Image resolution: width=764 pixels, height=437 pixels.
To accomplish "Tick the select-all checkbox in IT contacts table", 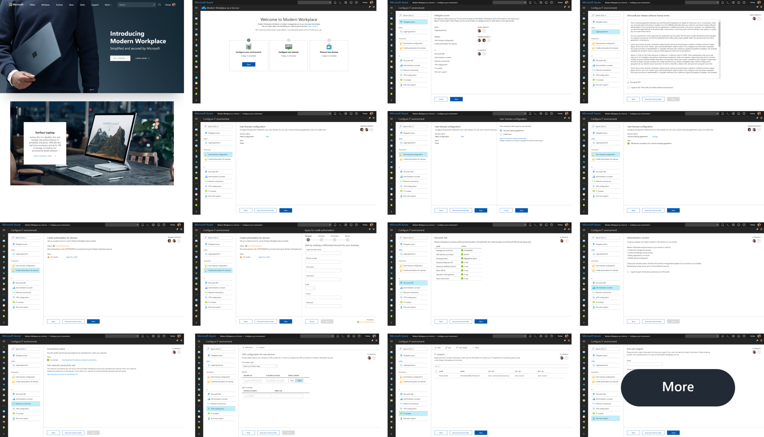I will (x=436, y=371).
